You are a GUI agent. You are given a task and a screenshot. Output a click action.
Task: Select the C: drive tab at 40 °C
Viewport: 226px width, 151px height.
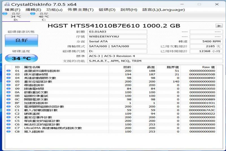[44, 17]
